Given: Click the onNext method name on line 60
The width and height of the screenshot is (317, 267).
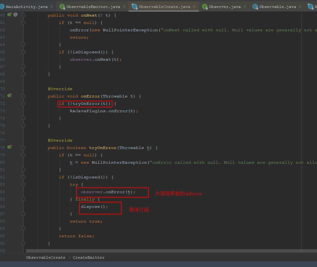Looking at the screenshot, I should tap(89, 15).
